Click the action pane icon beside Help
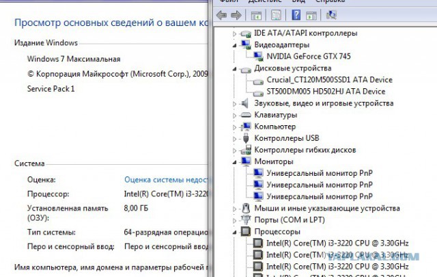Viewport: 437px width, 277px height. [x=311, y=15]
